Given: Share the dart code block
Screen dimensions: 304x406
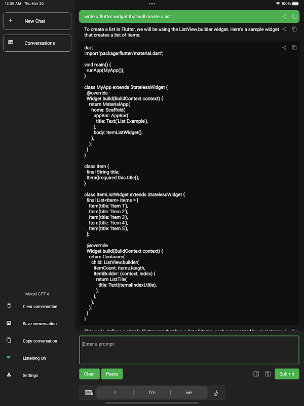Looking at the screenshot, I should click(x=284, y=47).
